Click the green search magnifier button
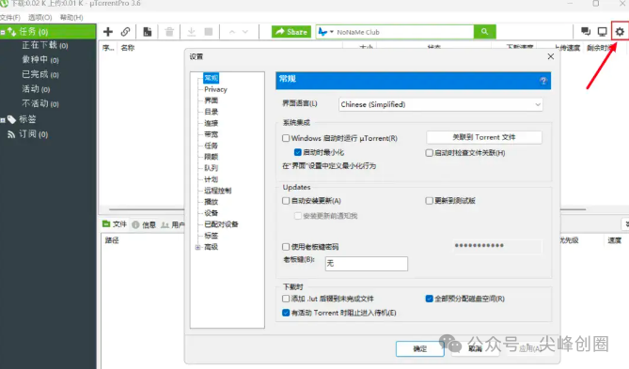 point(484,32)
